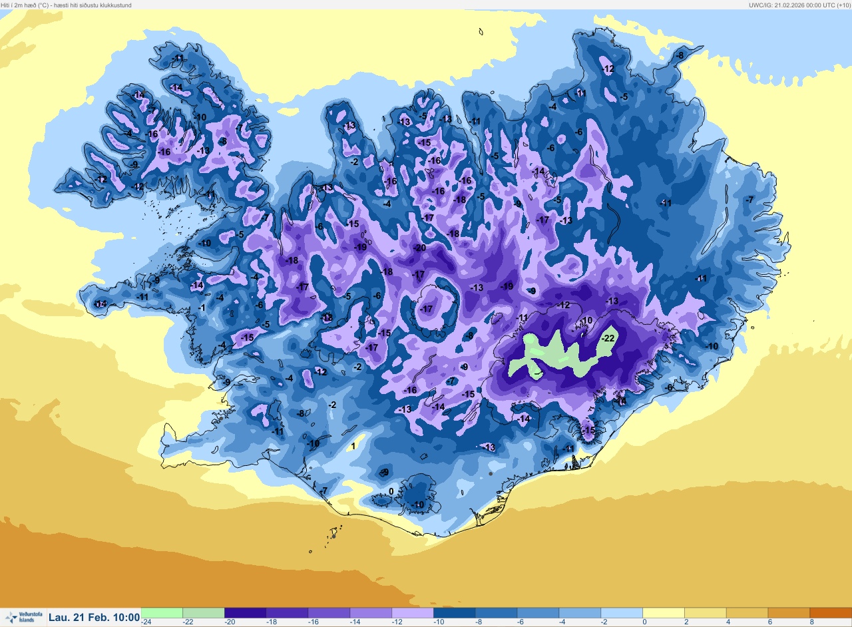Select the purple -18 legend swatch
The image size is (852, 627).
[x=287, y=612]
